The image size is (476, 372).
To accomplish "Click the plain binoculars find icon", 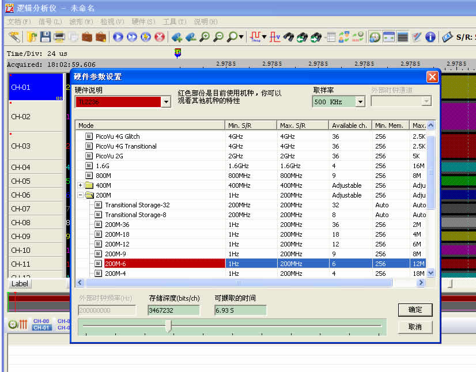I will [289, 37].
